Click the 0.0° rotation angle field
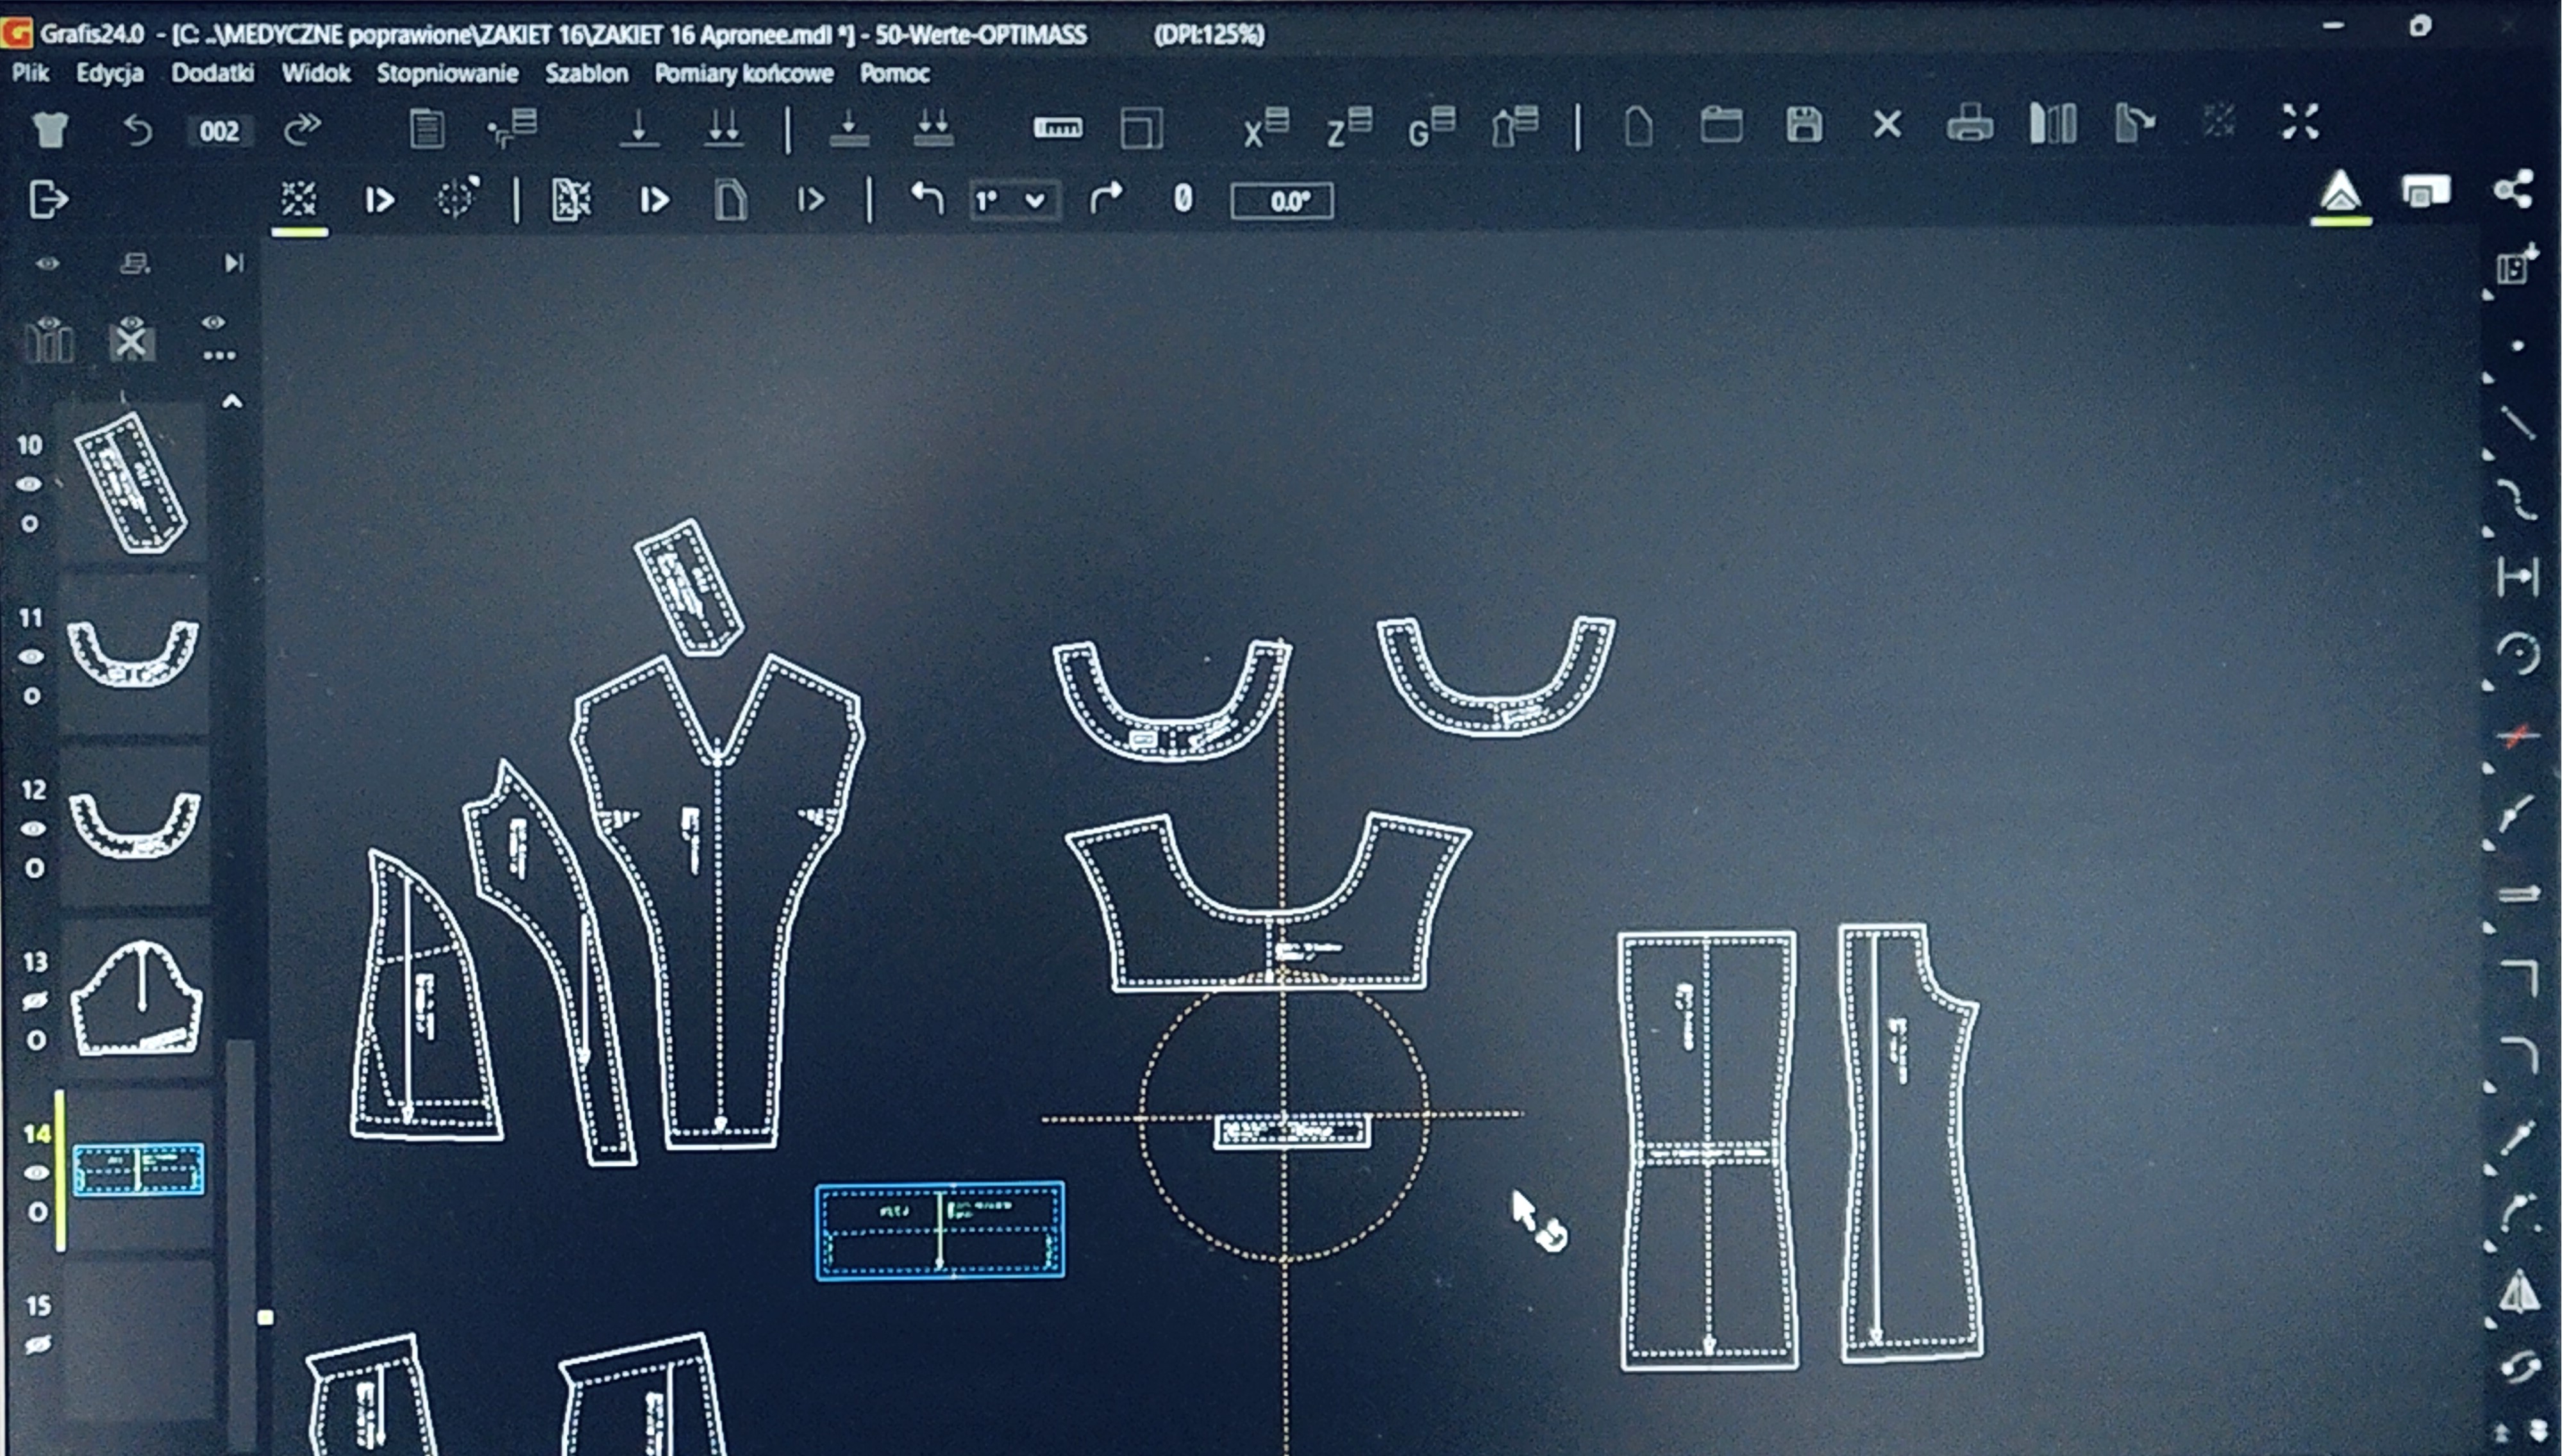Screen dimensions: 2562x1456 point(1282,201)
